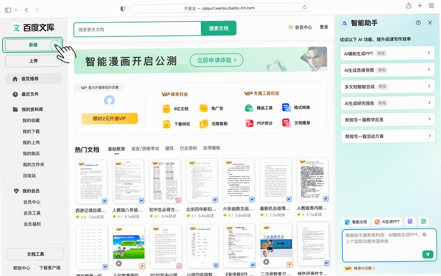This screenshot has height=276, width=441.
Task: Open 我的下载
Action: coord(31,131)
